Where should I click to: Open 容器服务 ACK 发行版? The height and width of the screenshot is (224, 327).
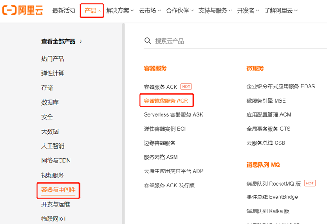pos(169,185)
